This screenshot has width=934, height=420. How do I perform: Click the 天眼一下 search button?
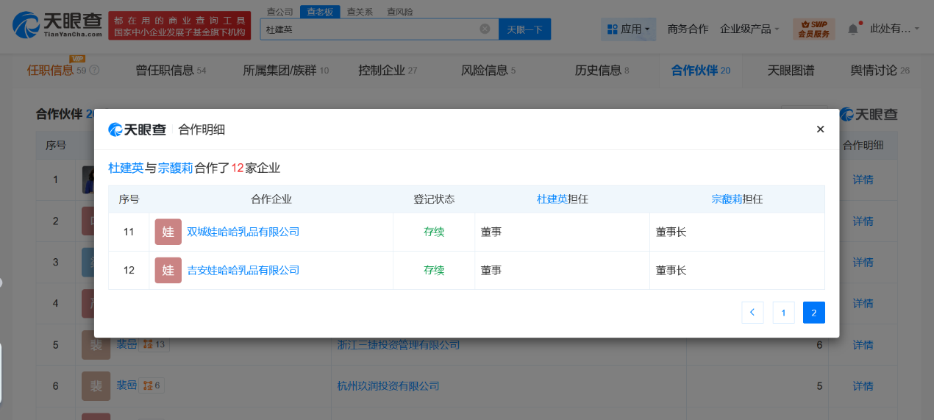tap(524, 29)
